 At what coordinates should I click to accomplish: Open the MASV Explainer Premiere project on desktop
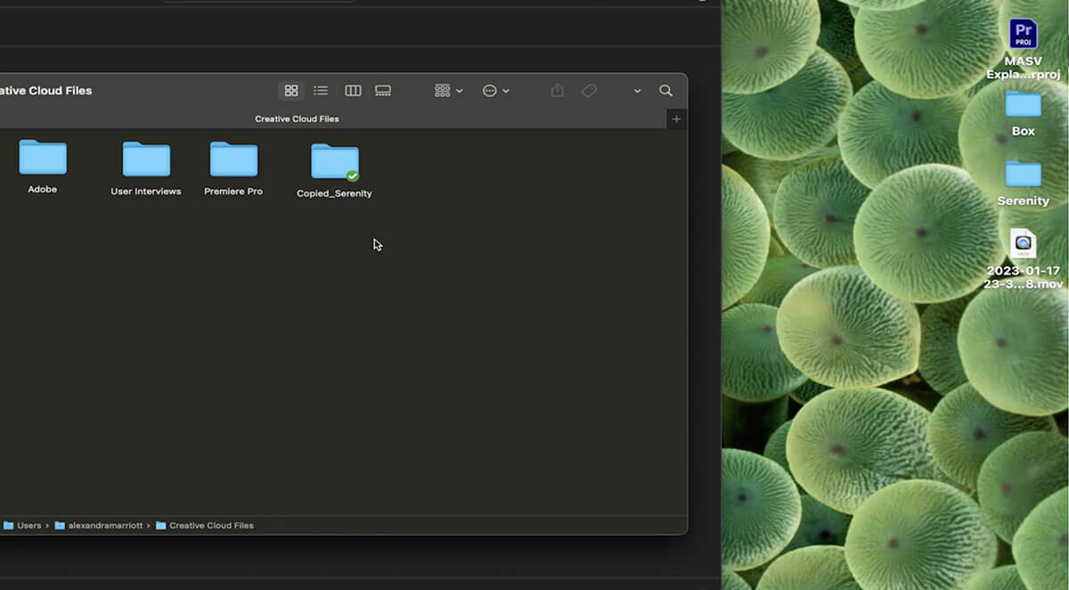1023,34
